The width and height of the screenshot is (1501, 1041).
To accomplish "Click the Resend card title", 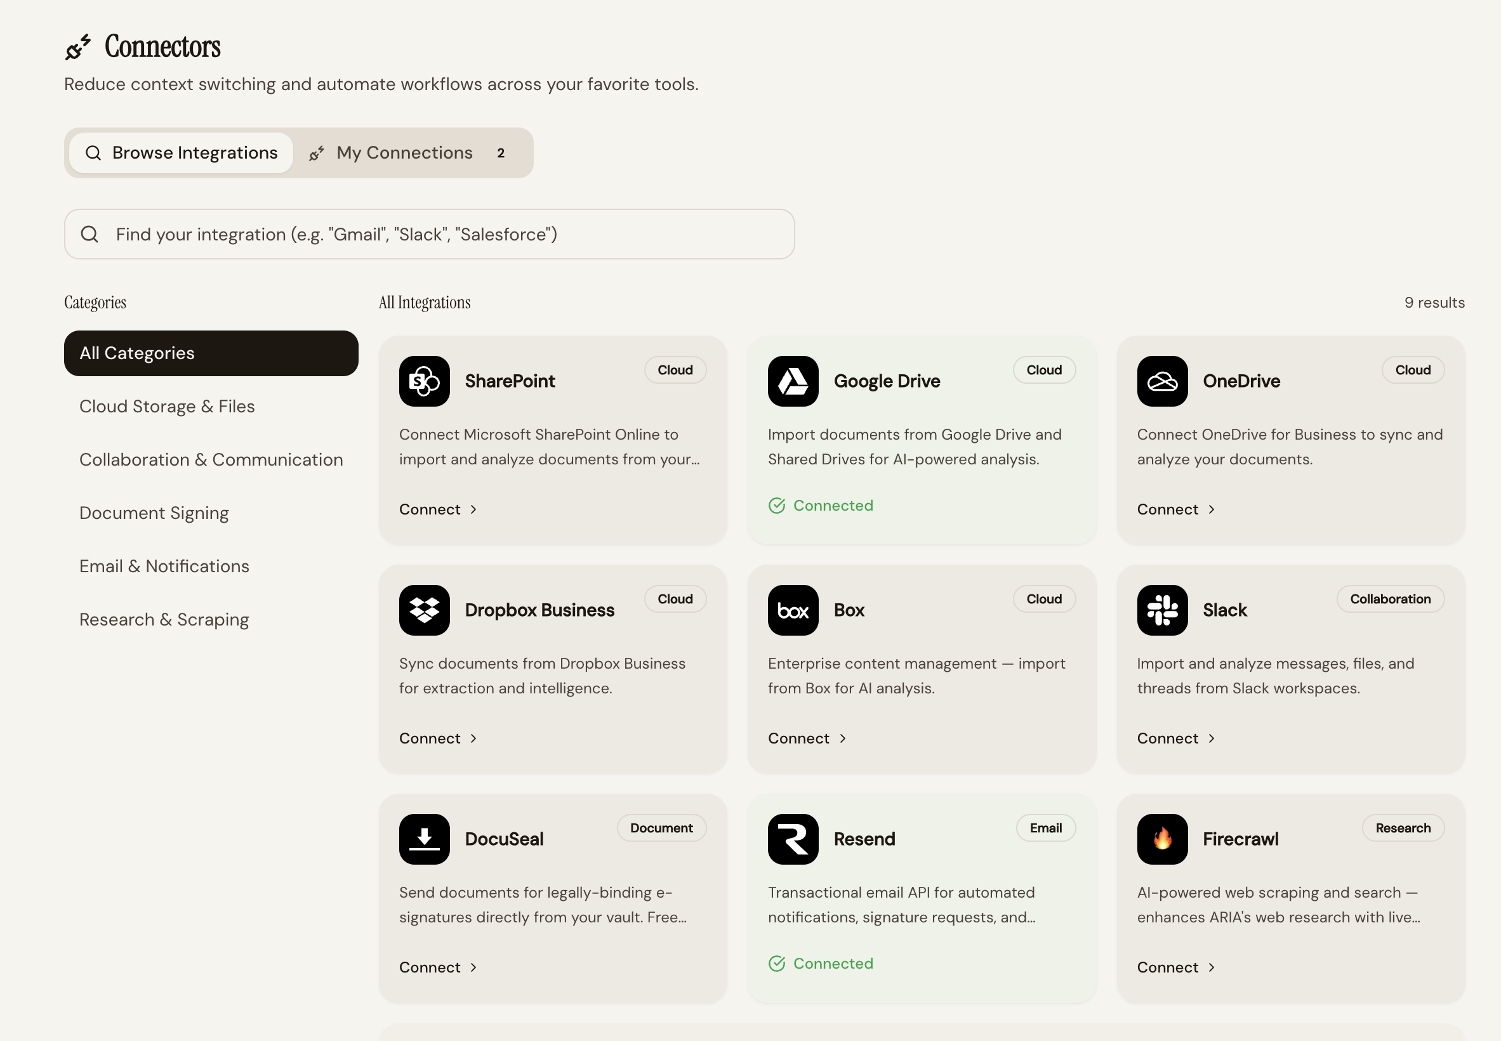I will coord(864,839).
